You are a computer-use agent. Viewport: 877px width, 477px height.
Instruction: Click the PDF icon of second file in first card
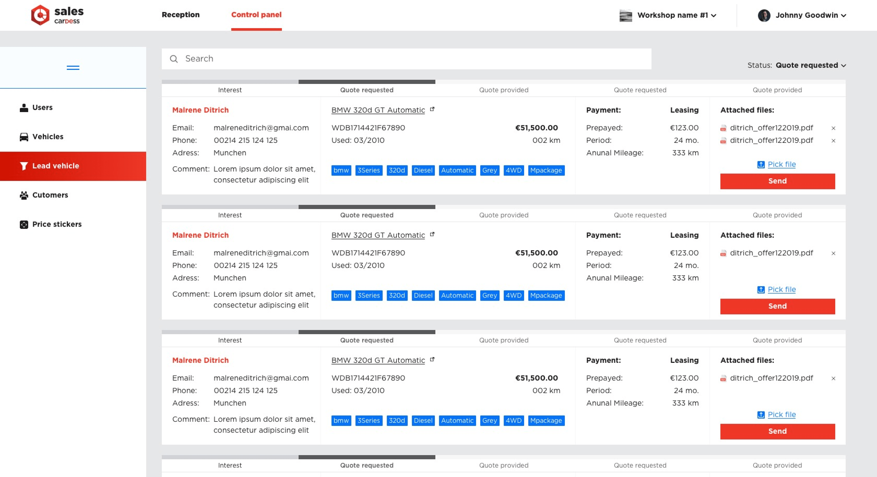723,141
